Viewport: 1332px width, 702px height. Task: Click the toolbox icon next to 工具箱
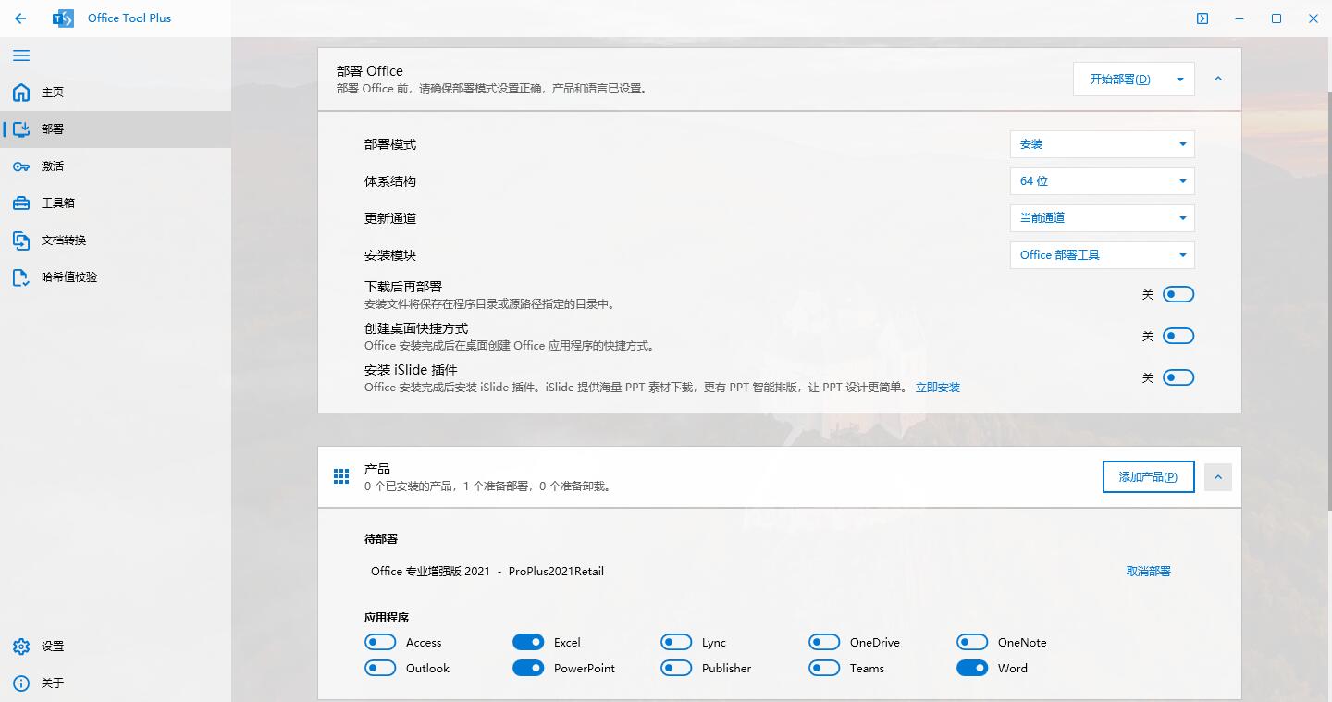pos(21,203)
